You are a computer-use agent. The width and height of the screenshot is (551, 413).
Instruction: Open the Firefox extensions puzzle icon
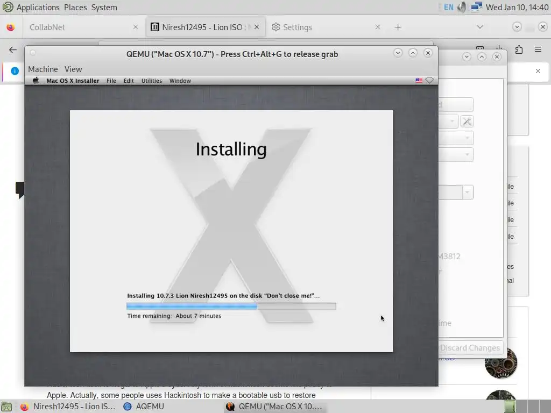coord(519,49)
